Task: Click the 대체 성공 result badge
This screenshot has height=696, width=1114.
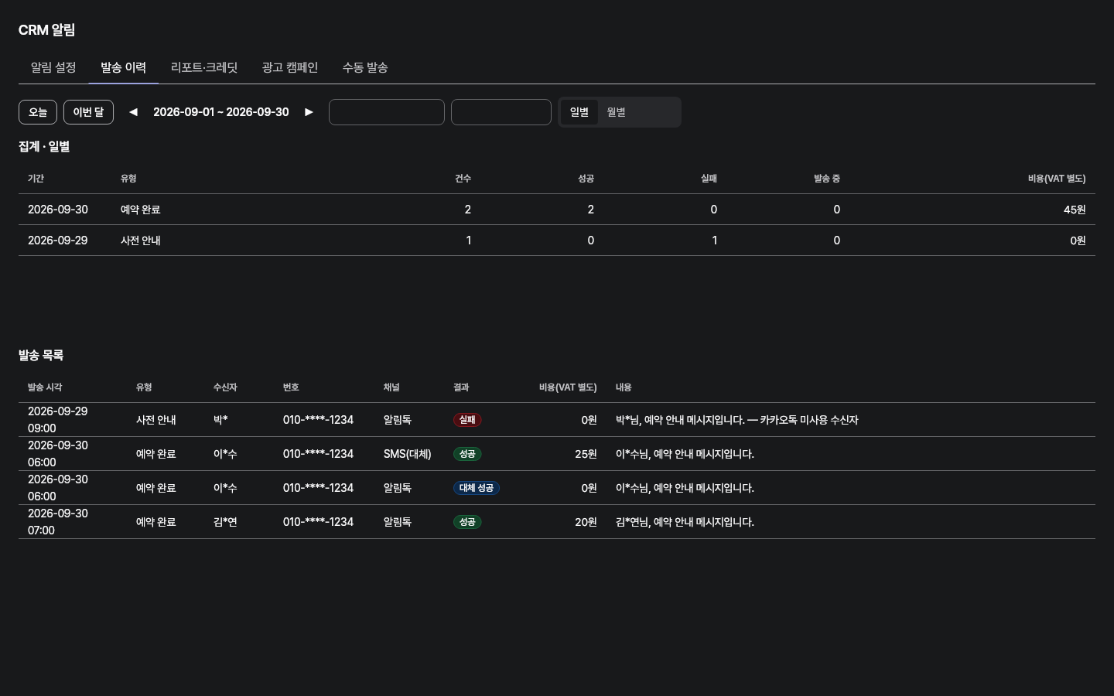Action: [477, 488]
